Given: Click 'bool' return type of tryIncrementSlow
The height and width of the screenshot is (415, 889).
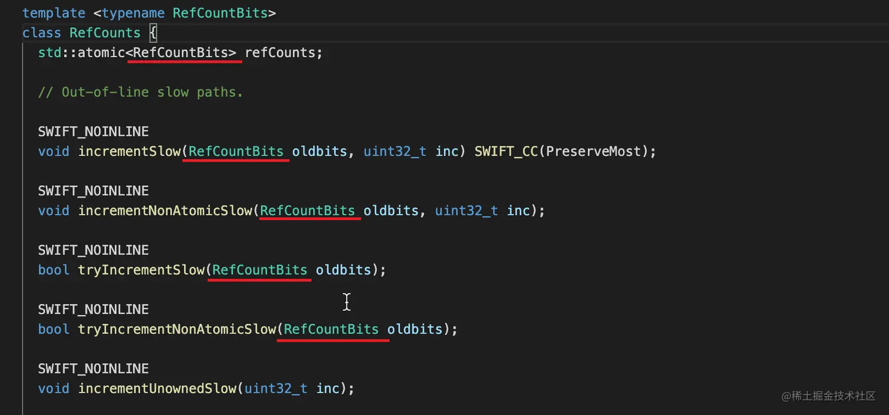Looking at the screenshot, I should [54, 270].
